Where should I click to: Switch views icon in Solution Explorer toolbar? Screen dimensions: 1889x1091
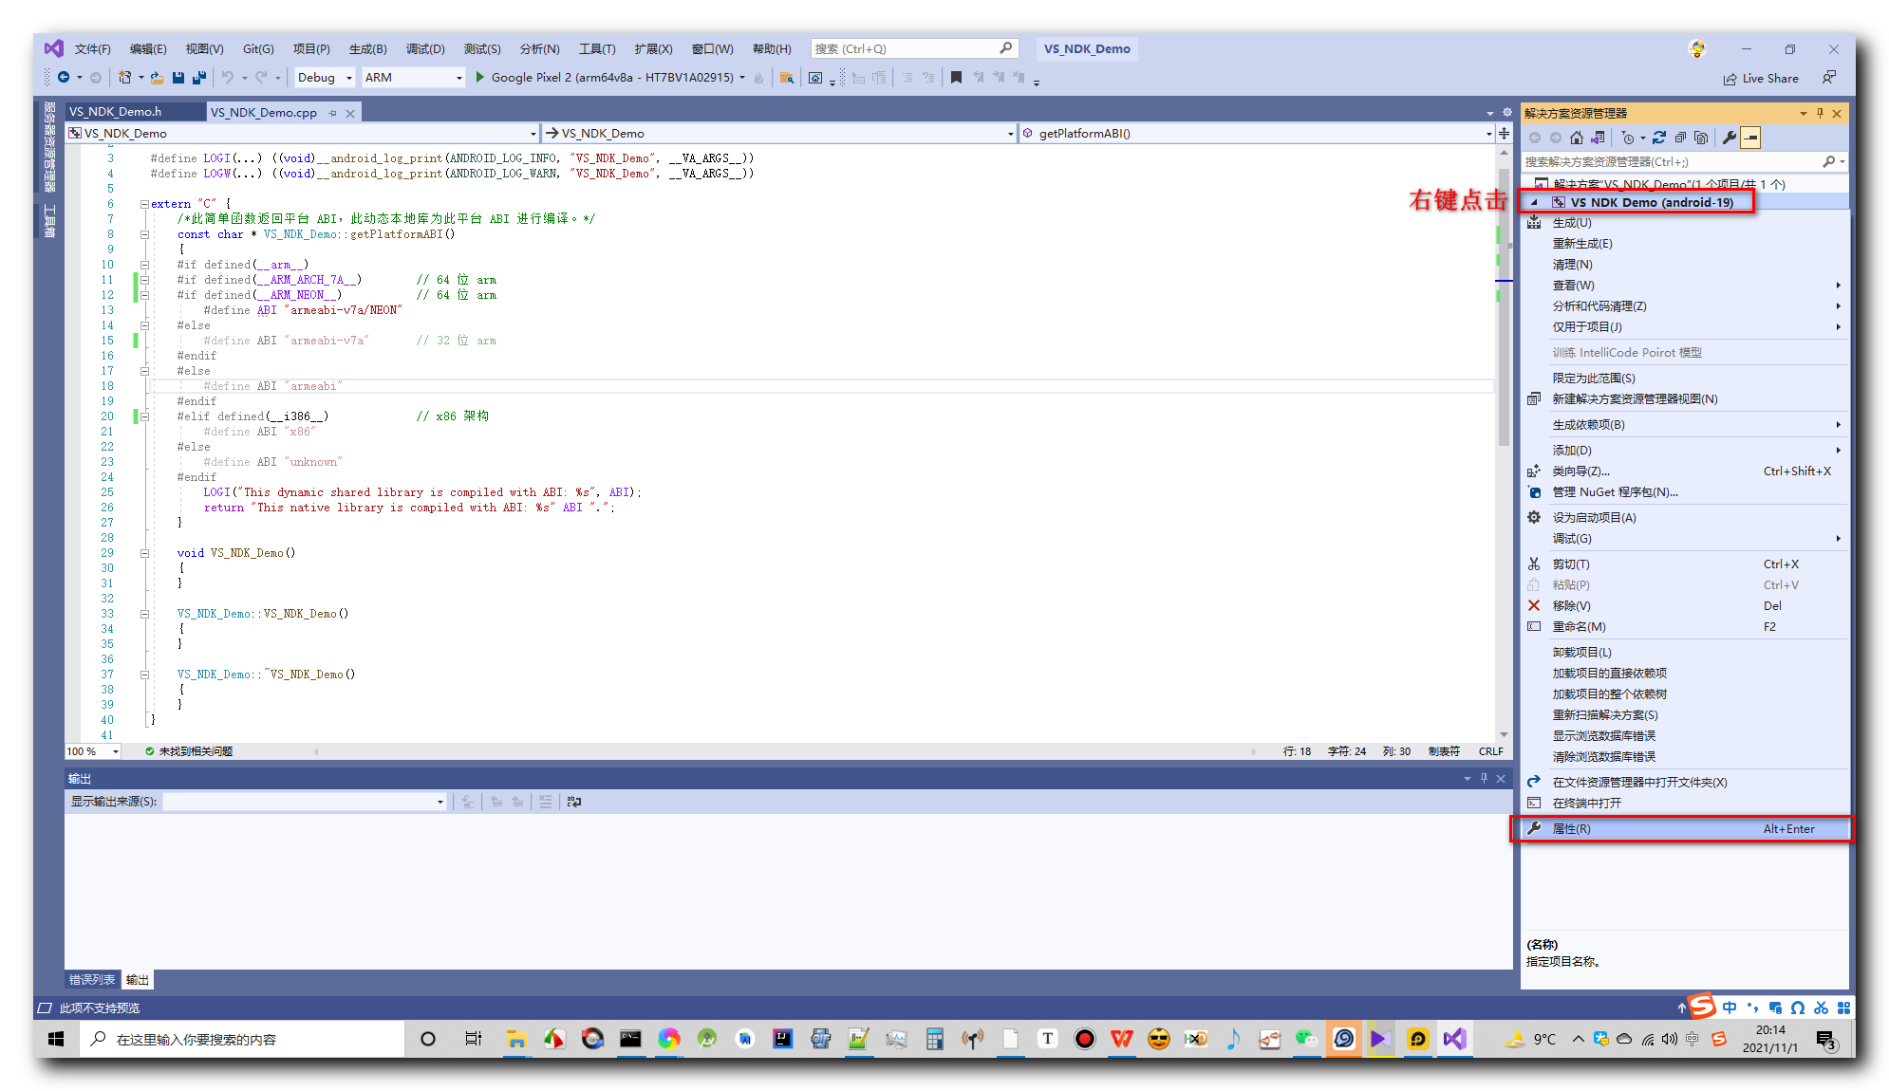1599,138
